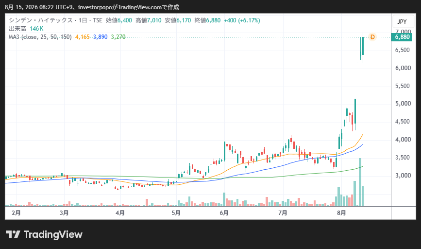Select the 出来高 146 K volume legend
Screen dimensions: 421x249
[26, 29]
